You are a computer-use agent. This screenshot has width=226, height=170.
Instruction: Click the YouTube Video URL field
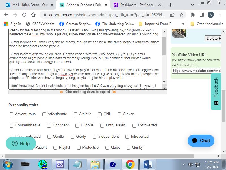(197, 71)
